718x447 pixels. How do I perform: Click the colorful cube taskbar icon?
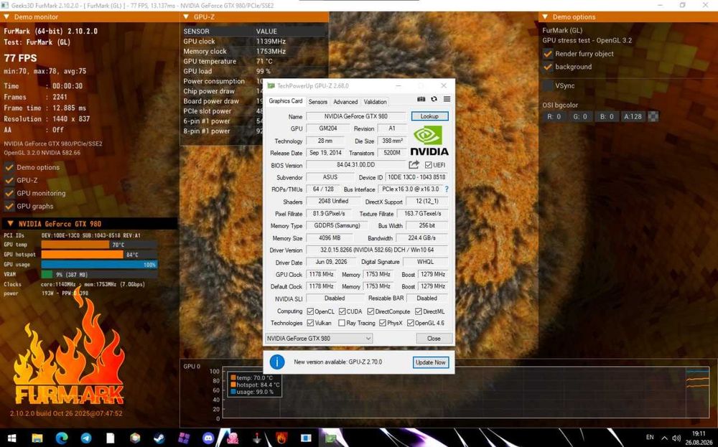point(135,438)
